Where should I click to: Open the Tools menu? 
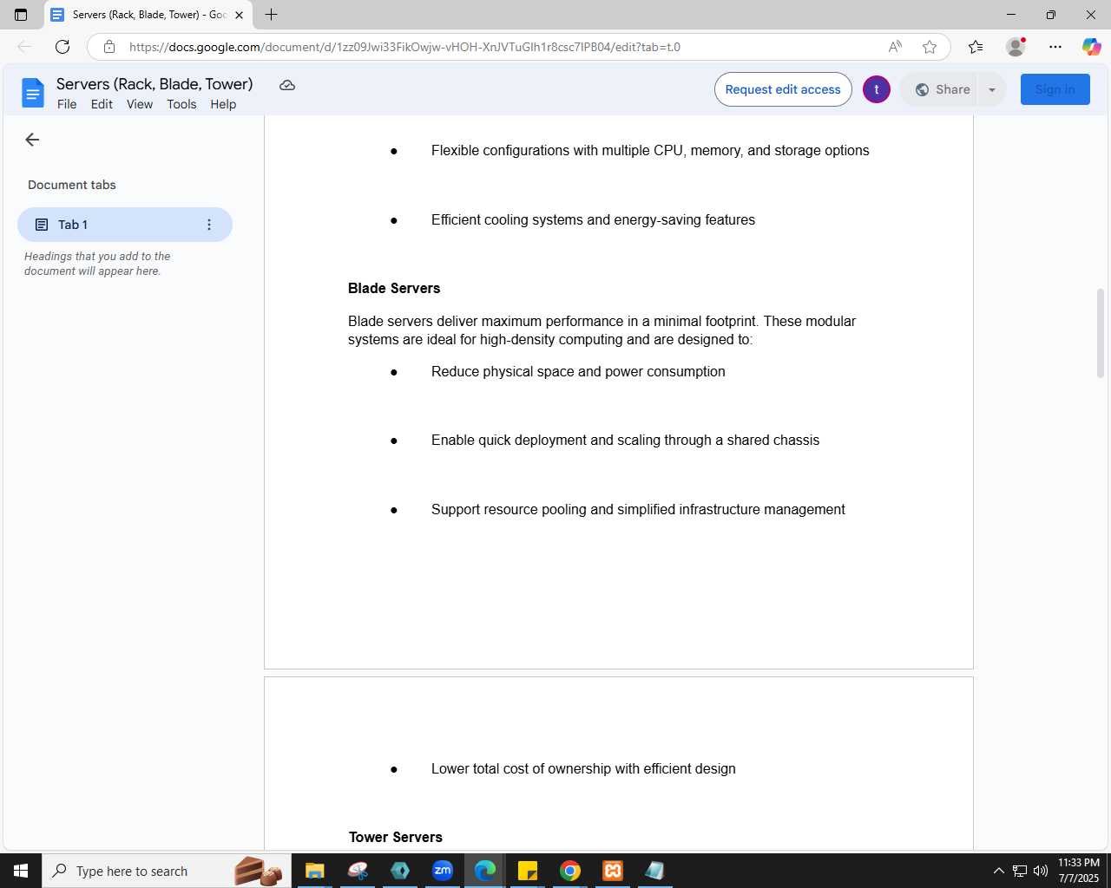[181, 104]
